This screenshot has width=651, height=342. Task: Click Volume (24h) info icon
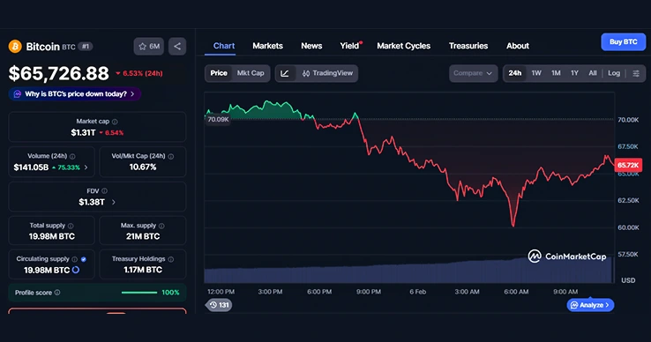(x=72, y=157)
